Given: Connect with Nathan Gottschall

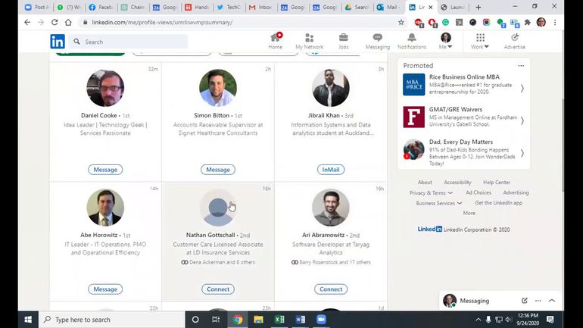Looking at the screenshot, I should [218, 289].
